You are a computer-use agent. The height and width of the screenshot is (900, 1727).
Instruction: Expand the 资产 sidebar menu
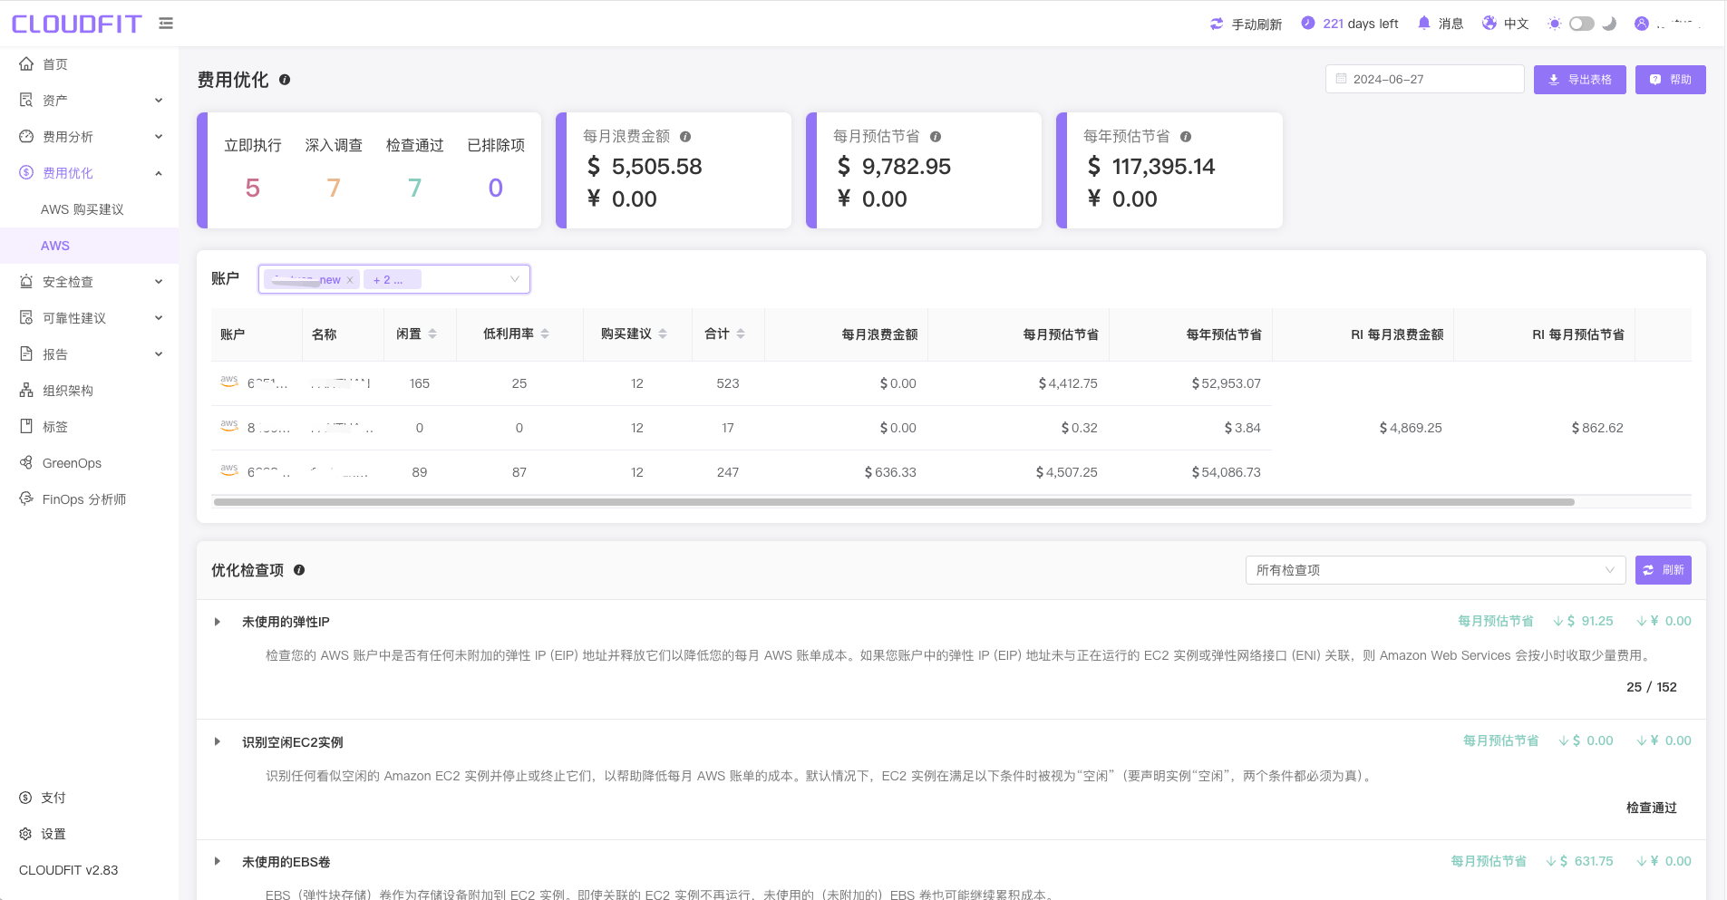pos(89,101)
